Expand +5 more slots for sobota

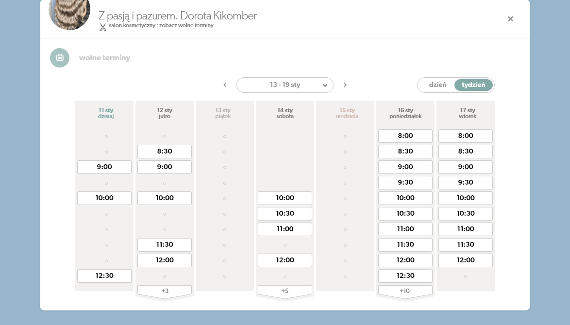click(x=285, y=291)
